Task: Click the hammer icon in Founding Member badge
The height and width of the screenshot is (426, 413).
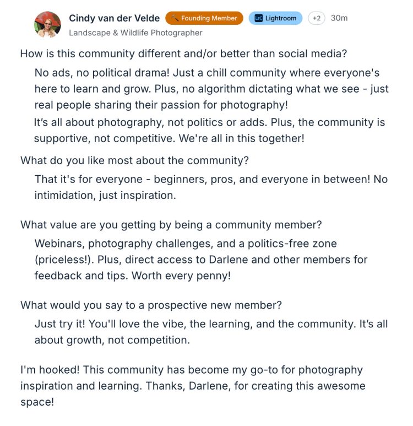Action: (x=175, y=18)
